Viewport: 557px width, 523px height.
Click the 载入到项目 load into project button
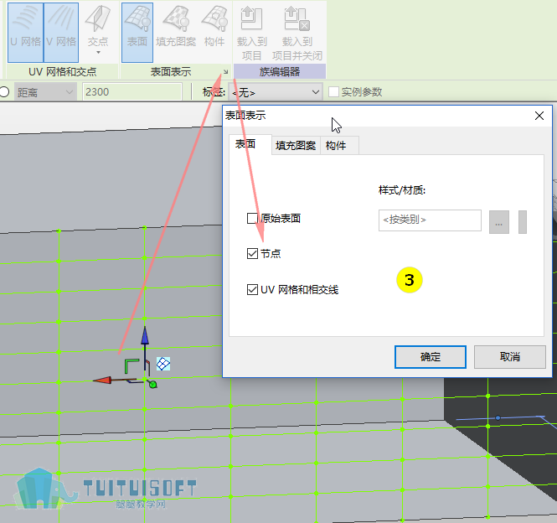[252, 33]
